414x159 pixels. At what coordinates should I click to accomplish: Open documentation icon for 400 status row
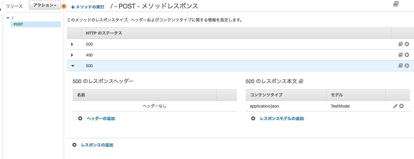coord(400,55)
